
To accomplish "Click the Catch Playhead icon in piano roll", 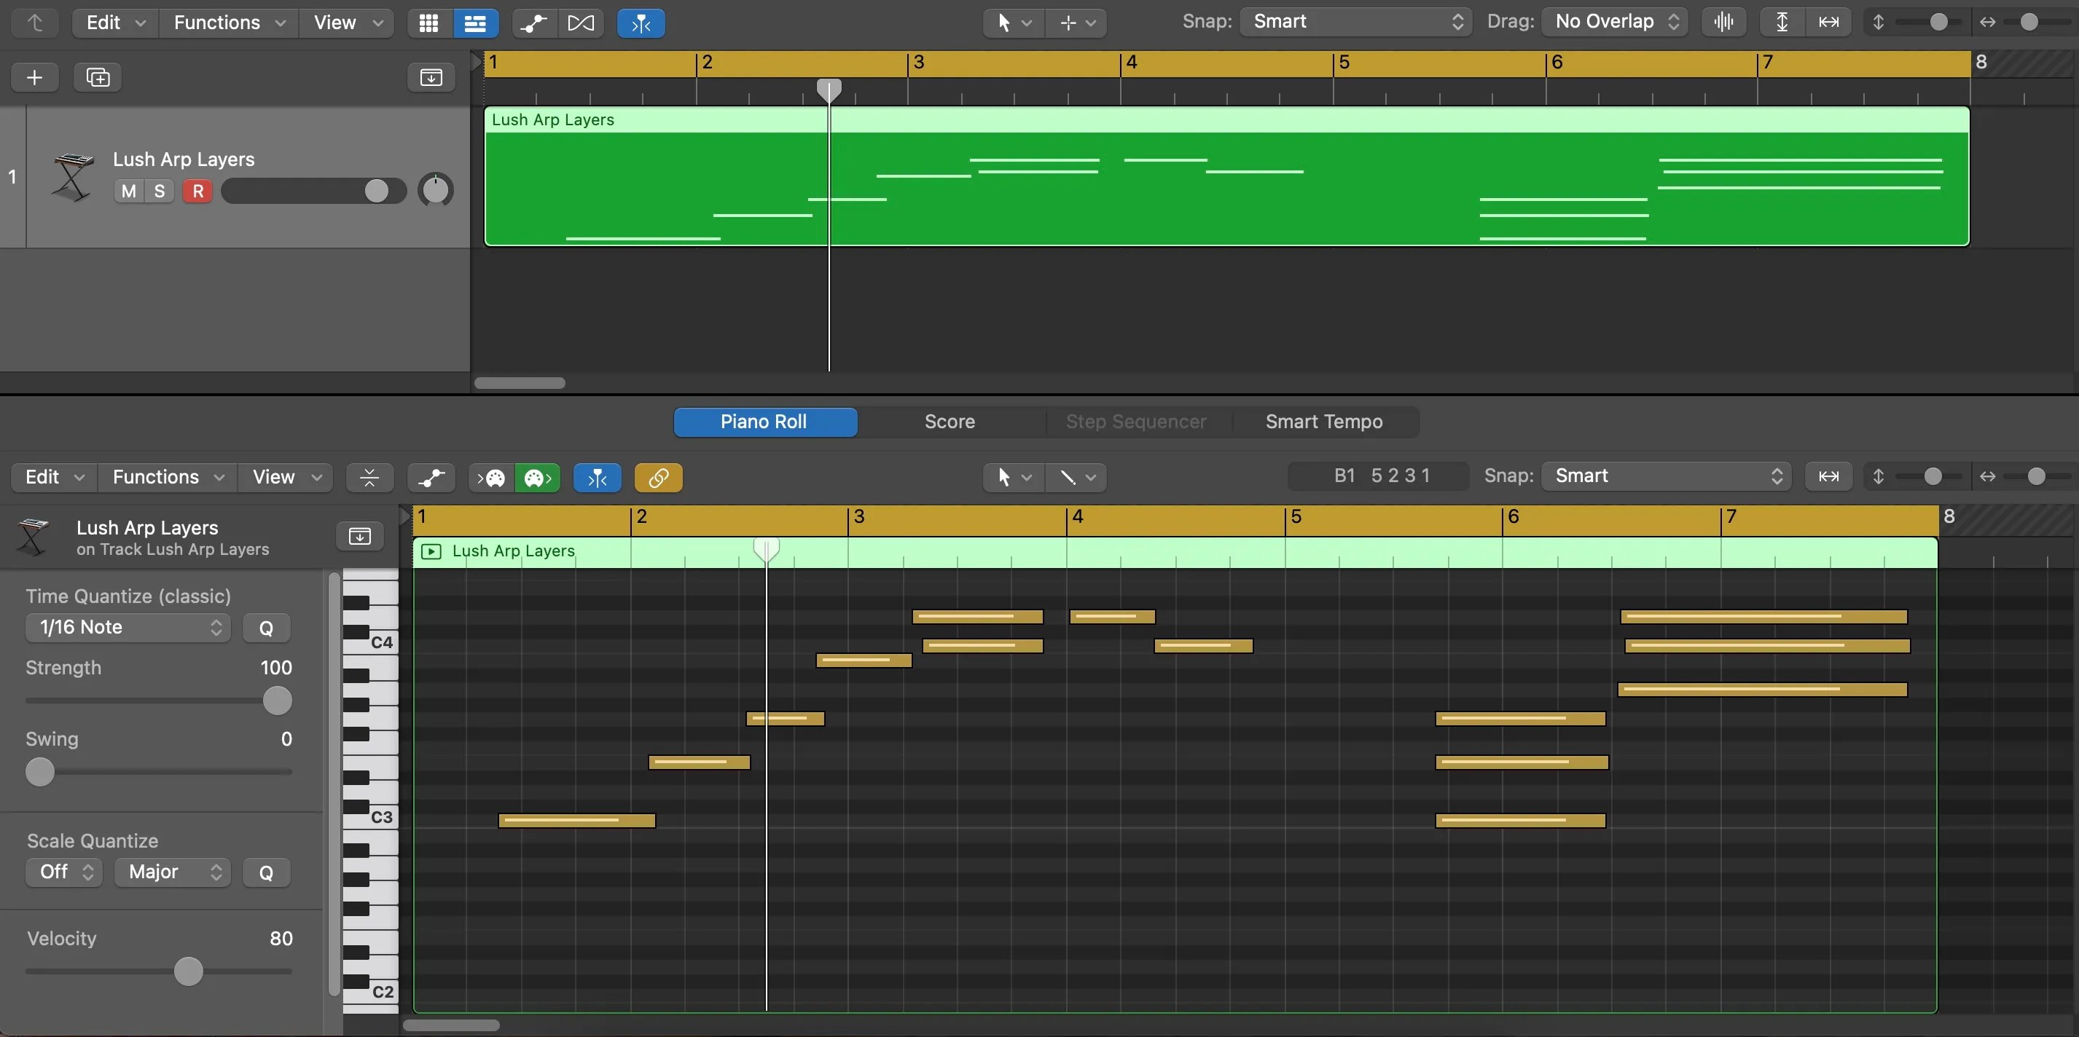I will tap(596, 476).
